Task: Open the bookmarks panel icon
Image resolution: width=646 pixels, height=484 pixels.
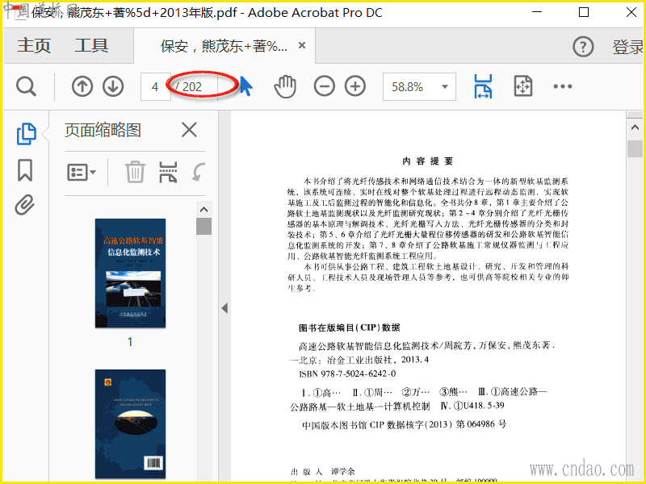Action: [25, 170]
